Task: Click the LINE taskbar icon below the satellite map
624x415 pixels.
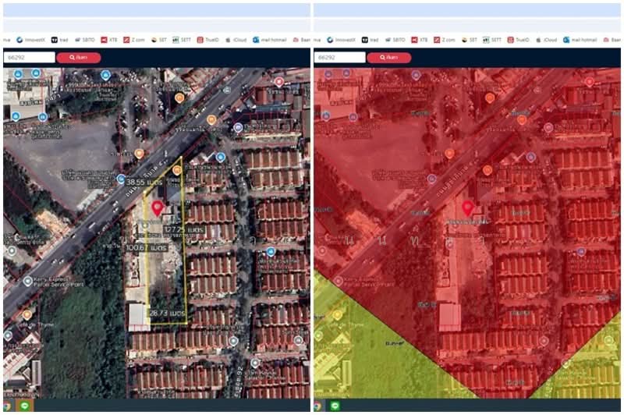Action: 23,406
